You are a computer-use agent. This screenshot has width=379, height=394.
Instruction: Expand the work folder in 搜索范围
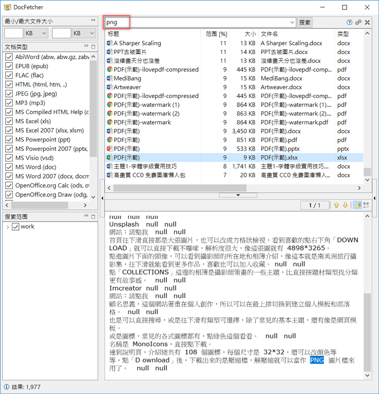point(9,226)
